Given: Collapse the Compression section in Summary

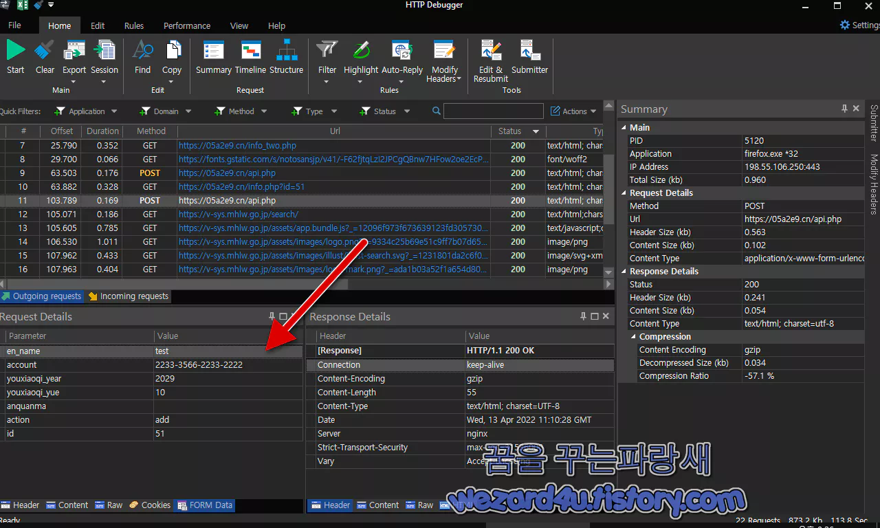Looking at the screenshot, I should pyautogui.click(x=634, y=337).
